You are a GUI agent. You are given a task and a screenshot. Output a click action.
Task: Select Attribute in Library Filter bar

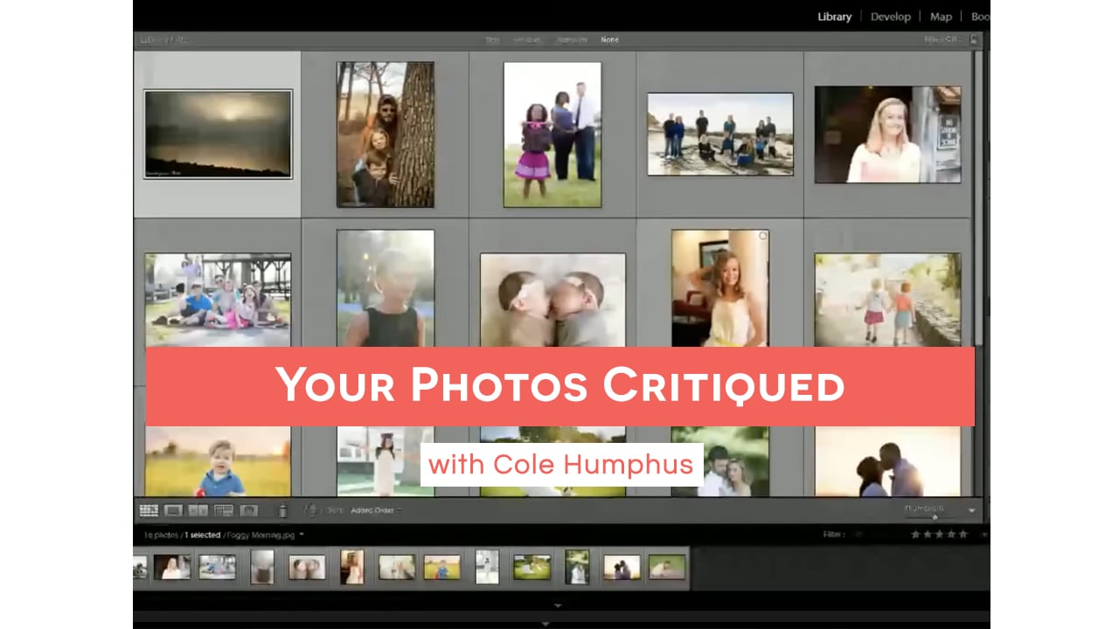click(527, 40)
